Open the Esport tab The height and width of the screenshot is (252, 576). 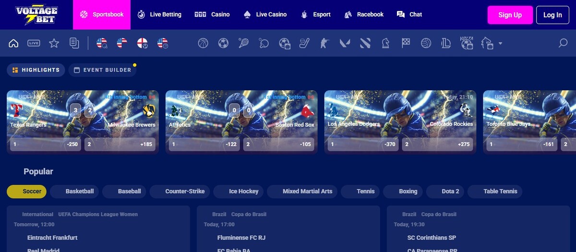point(315,14)
